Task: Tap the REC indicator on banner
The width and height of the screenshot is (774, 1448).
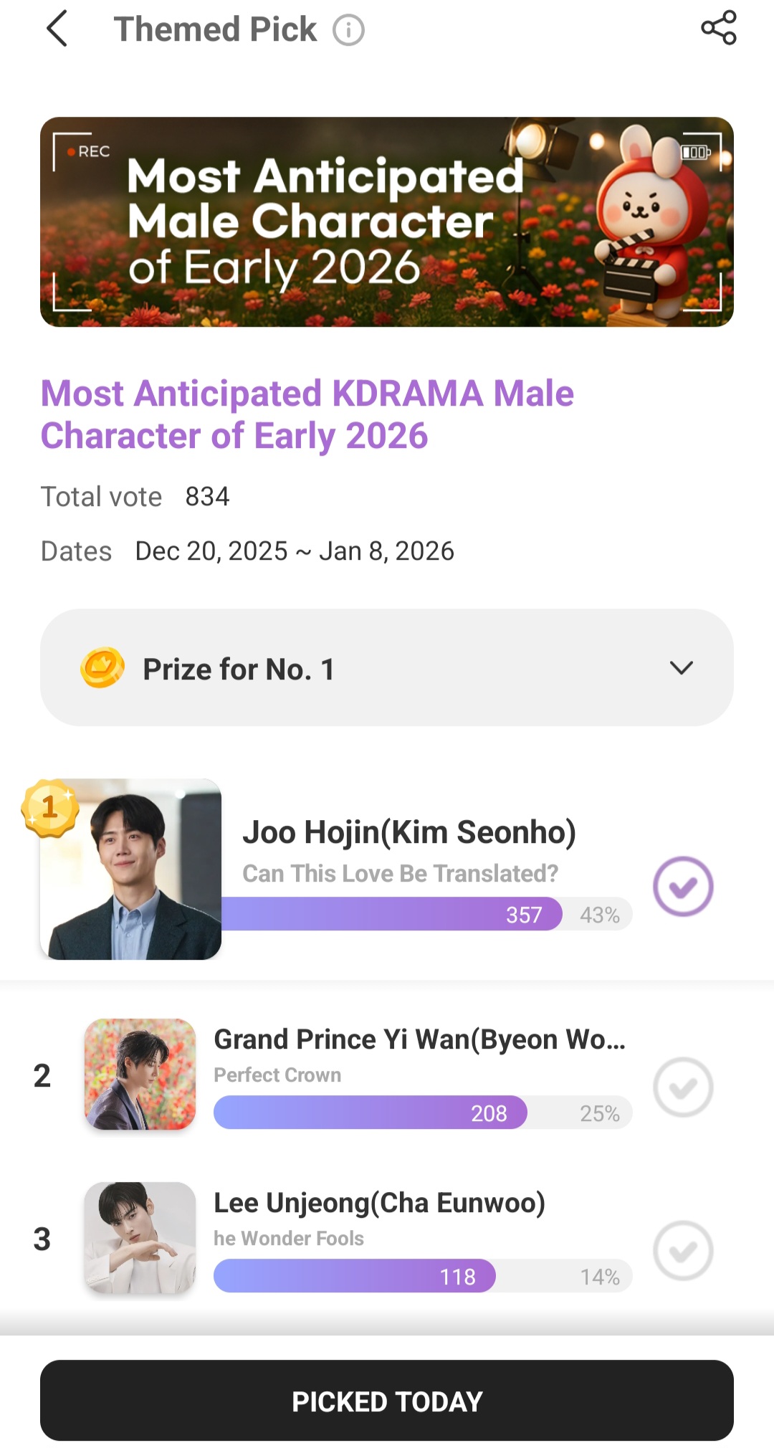Action: (89, 152)
